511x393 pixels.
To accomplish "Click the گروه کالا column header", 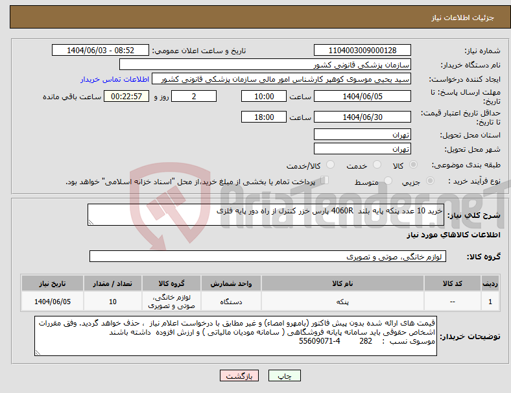I will click(171, 283).
